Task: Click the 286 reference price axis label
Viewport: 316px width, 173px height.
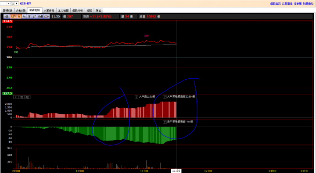Action: pyautogui.click(x=9, y=57)
